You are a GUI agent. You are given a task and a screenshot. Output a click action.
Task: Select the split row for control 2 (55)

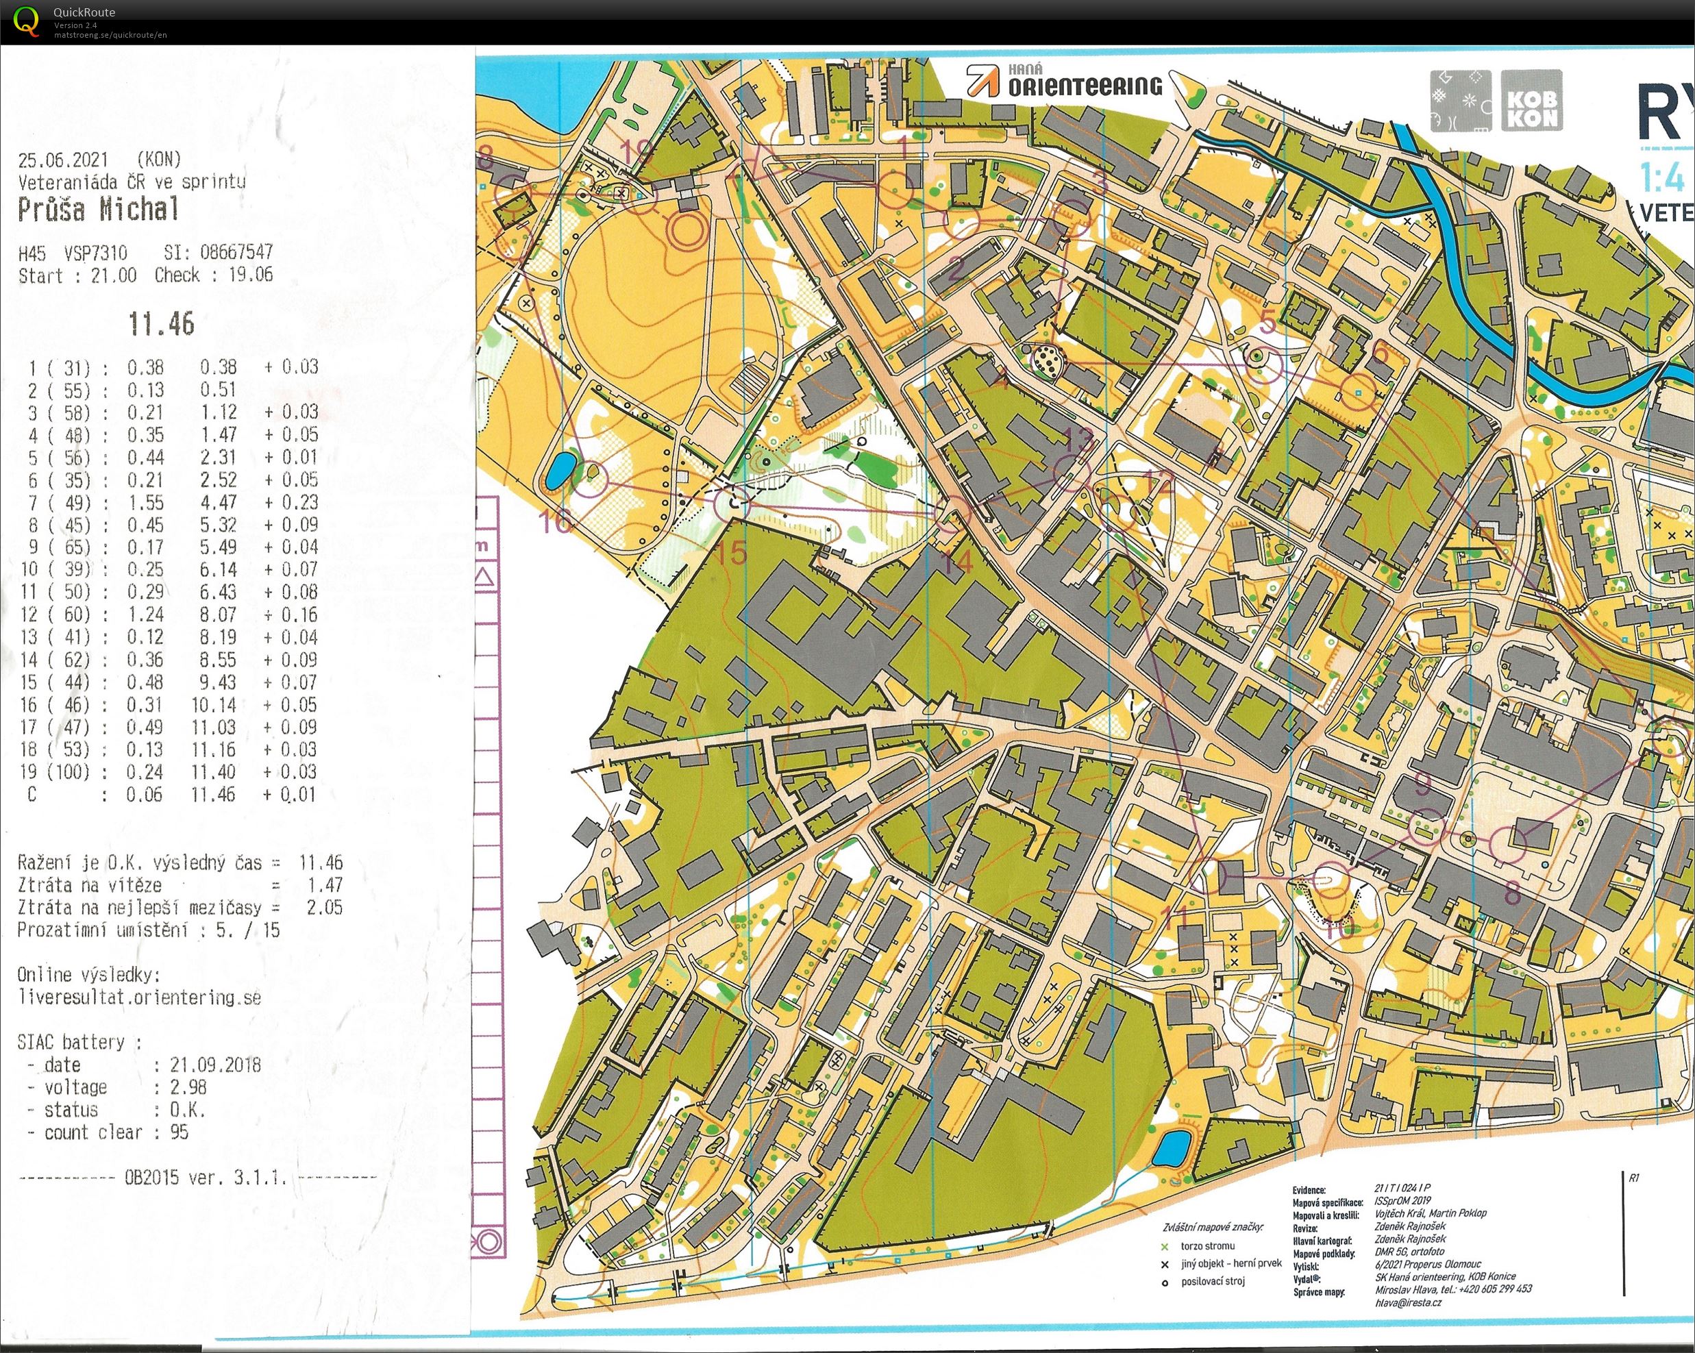tap(133, 390)
